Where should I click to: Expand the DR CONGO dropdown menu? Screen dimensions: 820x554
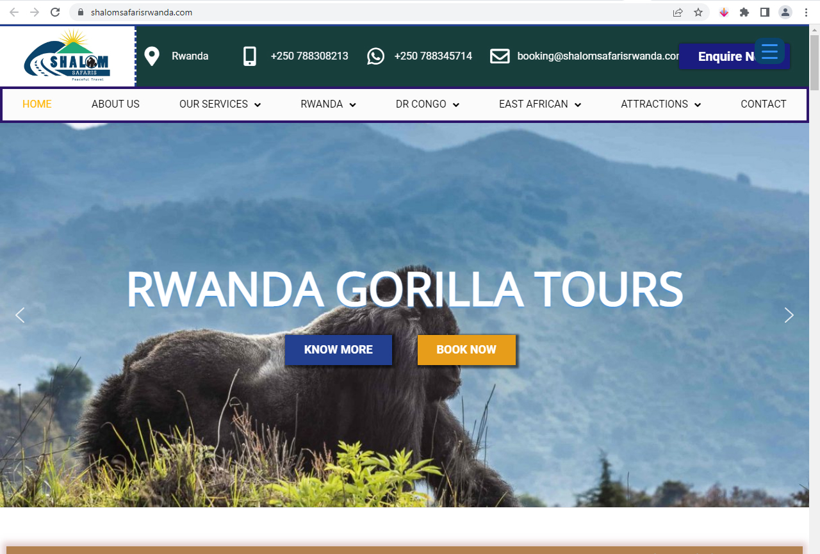tap(428, 104)
